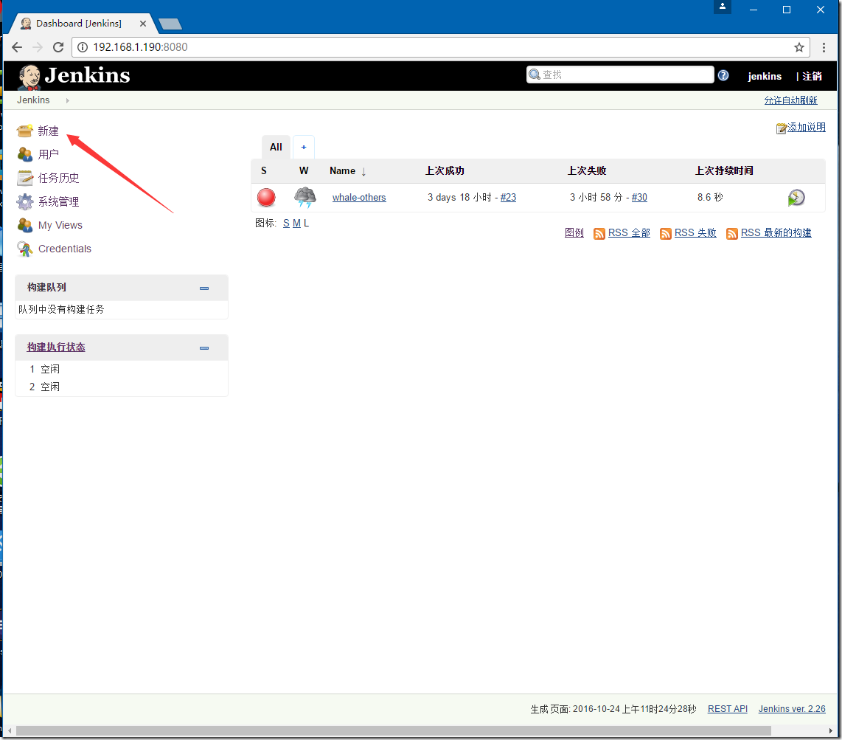Open the REST API link
This screenshot has width=842, height=740.
(x=728, y=709)
